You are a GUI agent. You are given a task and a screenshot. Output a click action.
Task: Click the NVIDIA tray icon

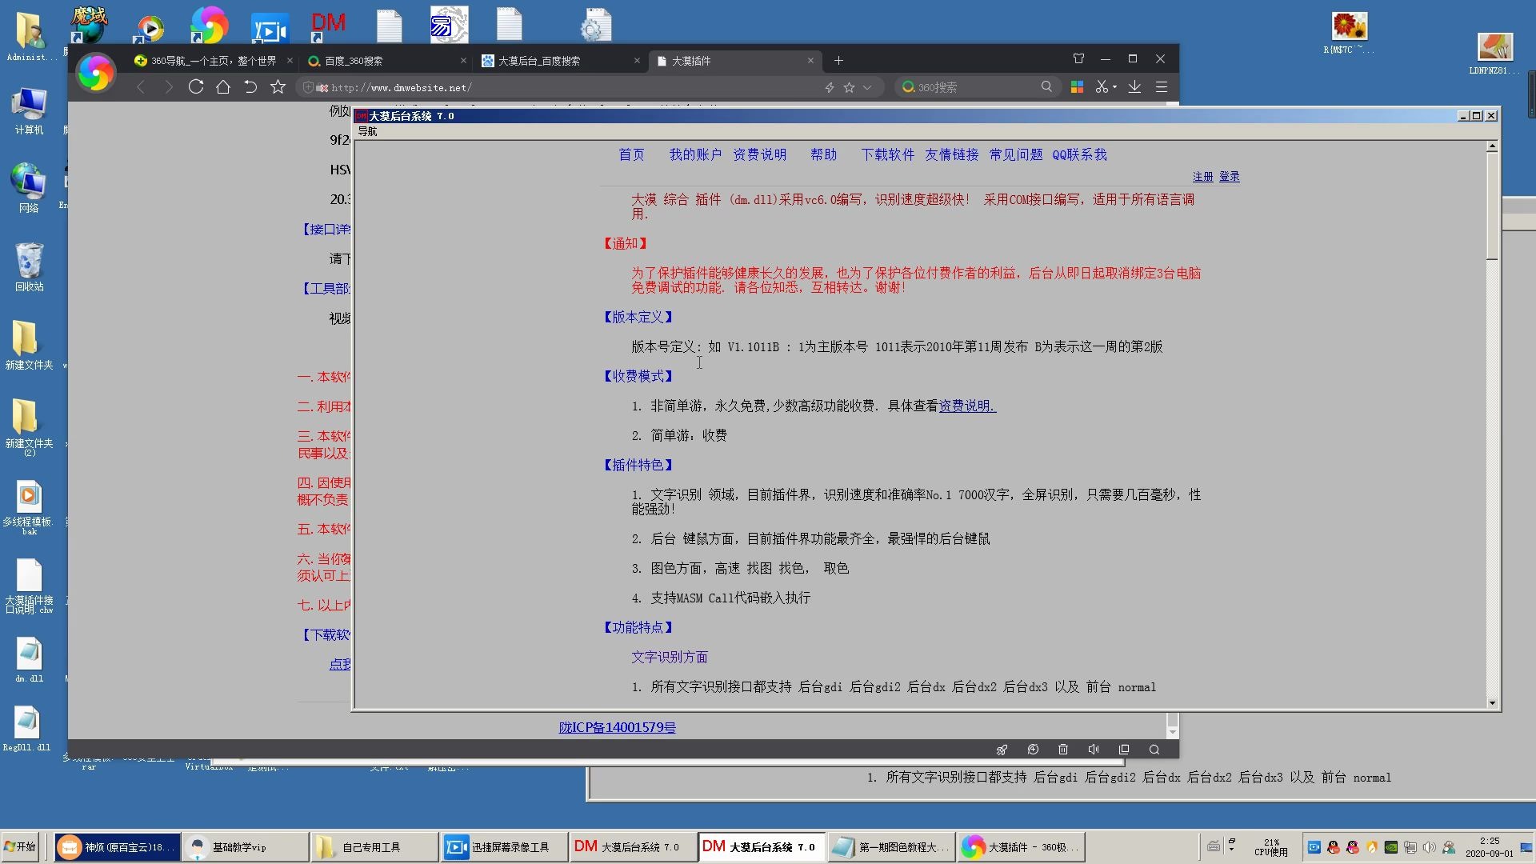click(1391, 847)
